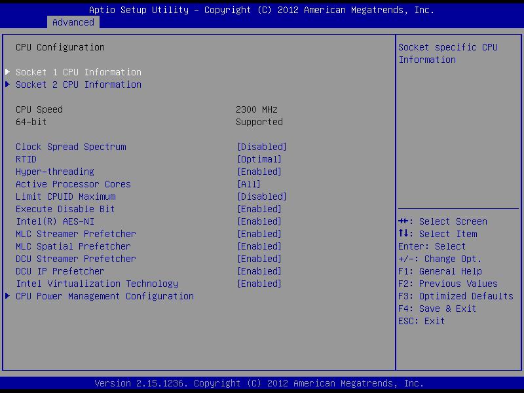The image size is (524, 393).
Task: Change the RTID [Optimal] value
Action: [259, 159]
